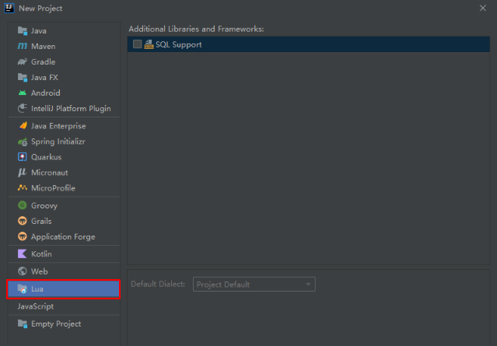The height and width of the screenshot is (346, 497).
Task: Select the Lua project type
Action: (x=64, y=288)
